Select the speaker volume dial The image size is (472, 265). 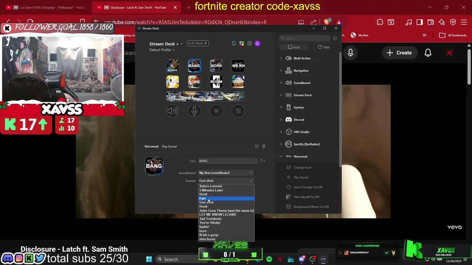(173, 111)
